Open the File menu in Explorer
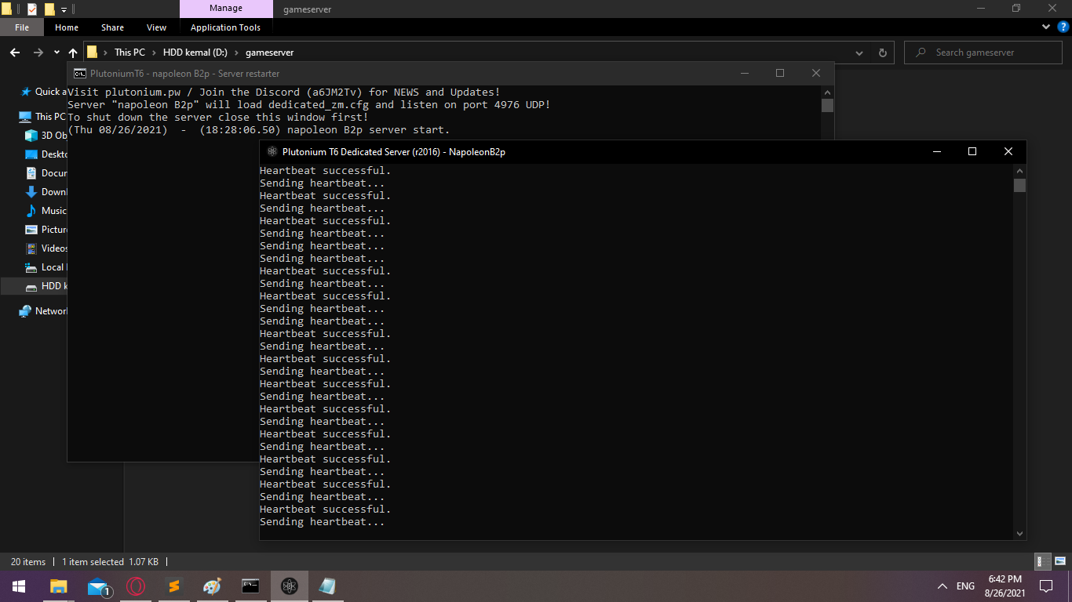The height and width of the screenshot is (602, 1072). coord(22,27)
